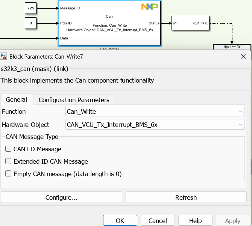This screenshot has height=226, width=252.
Task: Select the constant block with value 0
Action: [30, 23]
